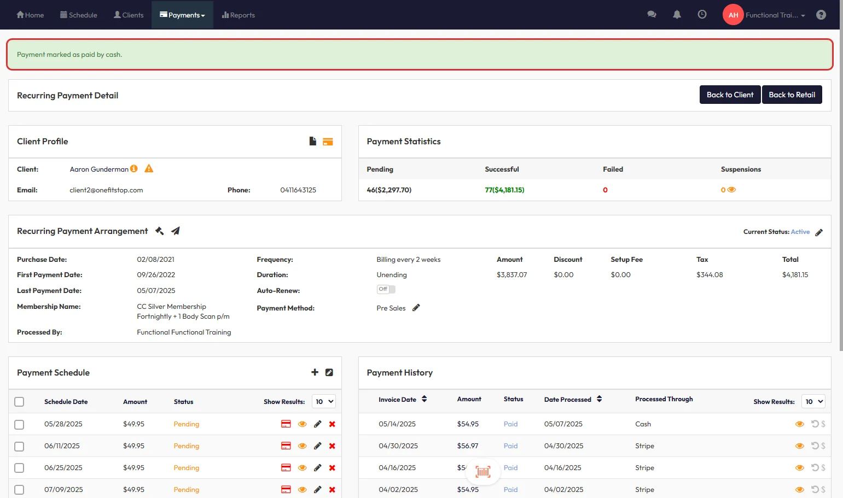Open Payment Schedule Show Results dropdown
The height and width of the screenshot is (498, 843).
(x=323, y=402)
